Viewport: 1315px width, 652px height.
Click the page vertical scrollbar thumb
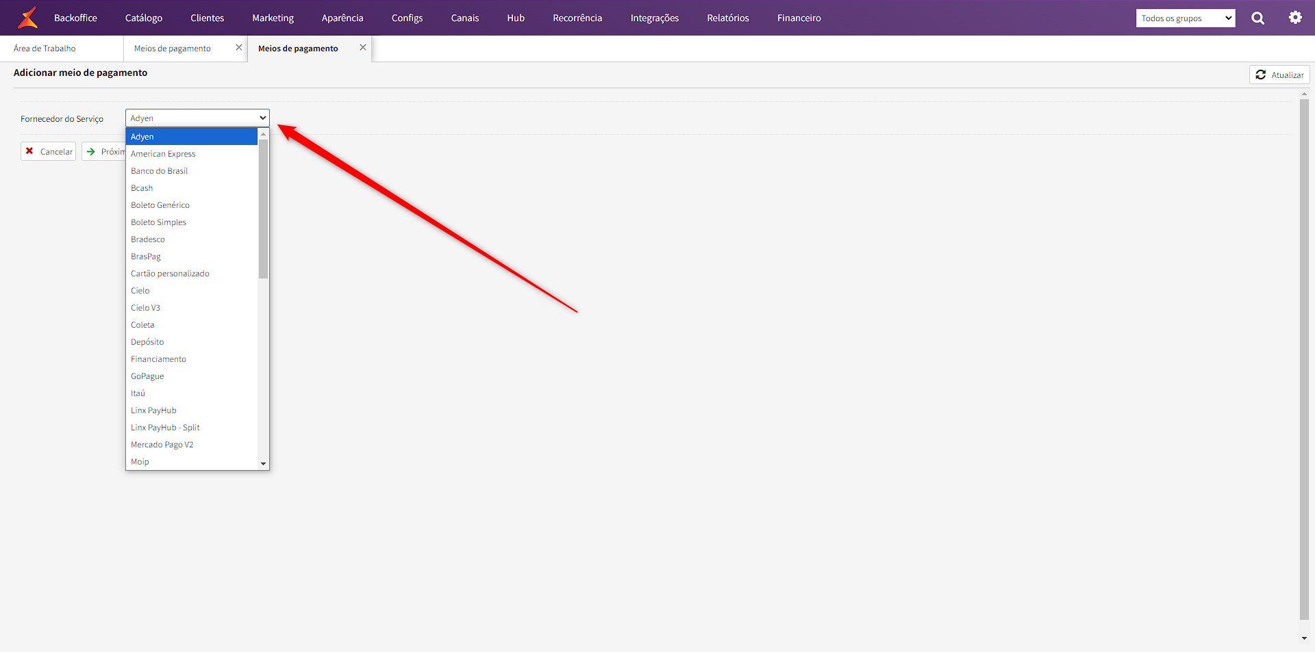(1304, 360)
